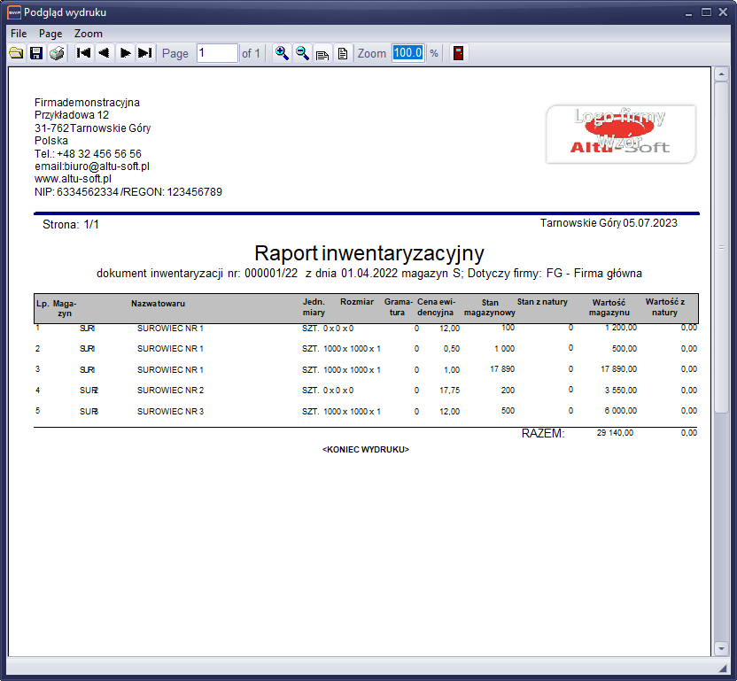Click the save diskette icon
The image size is (737, 681).
pyautogui.click(x=36, y=53)
